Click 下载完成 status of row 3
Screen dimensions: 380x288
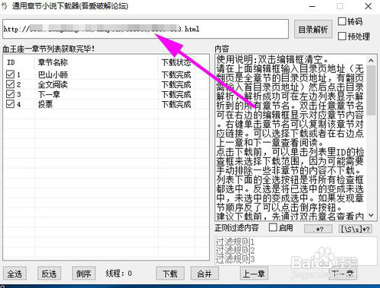coord(176,94)
